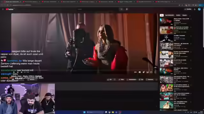Go to the YouTube home logo
204x114 pixels.
[x=10, y=9]
